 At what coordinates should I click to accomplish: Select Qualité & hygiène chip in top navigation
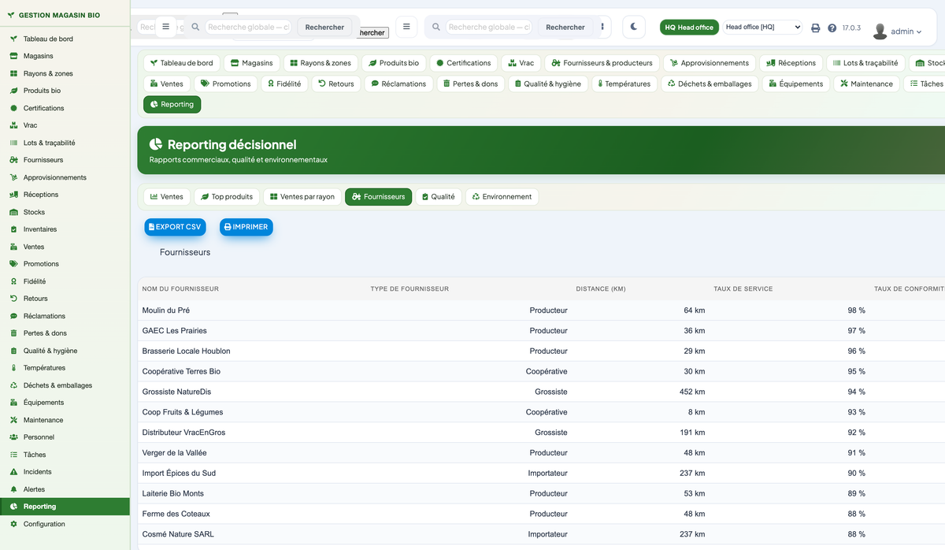coord(547,84)
